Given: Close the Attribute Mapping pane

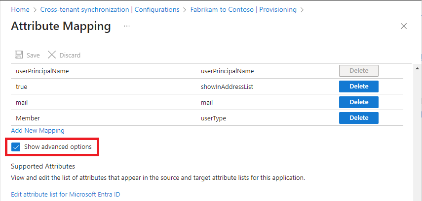Looking at the screenshot, I should (x=404, y=27).
